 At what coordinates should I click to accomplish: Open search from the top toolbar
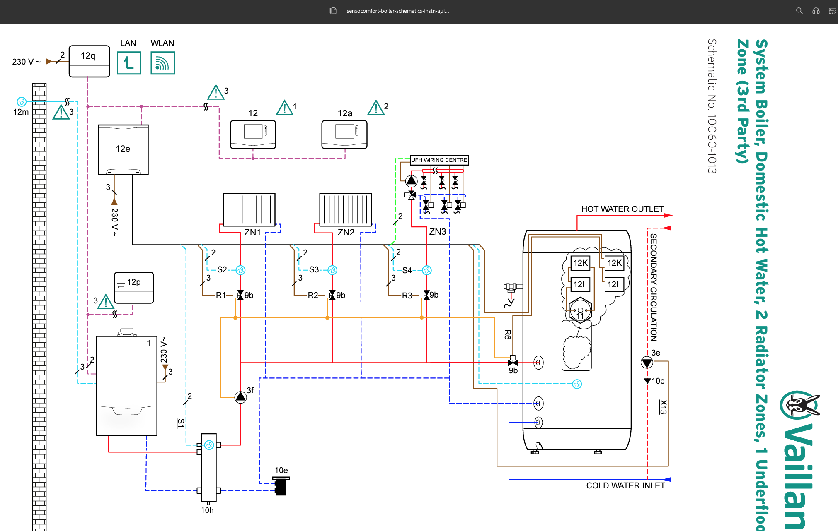(x=799, y=11)
